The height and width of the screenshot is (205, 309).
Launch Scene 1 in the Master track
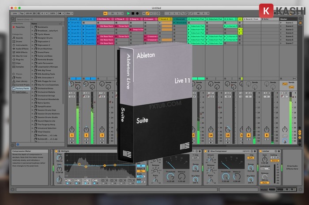(x=281, y=23)
